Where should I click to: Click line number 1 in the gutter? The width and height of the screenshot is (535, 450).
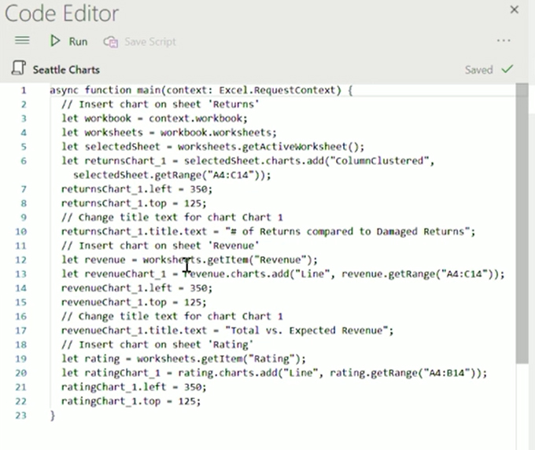[24, 90]
